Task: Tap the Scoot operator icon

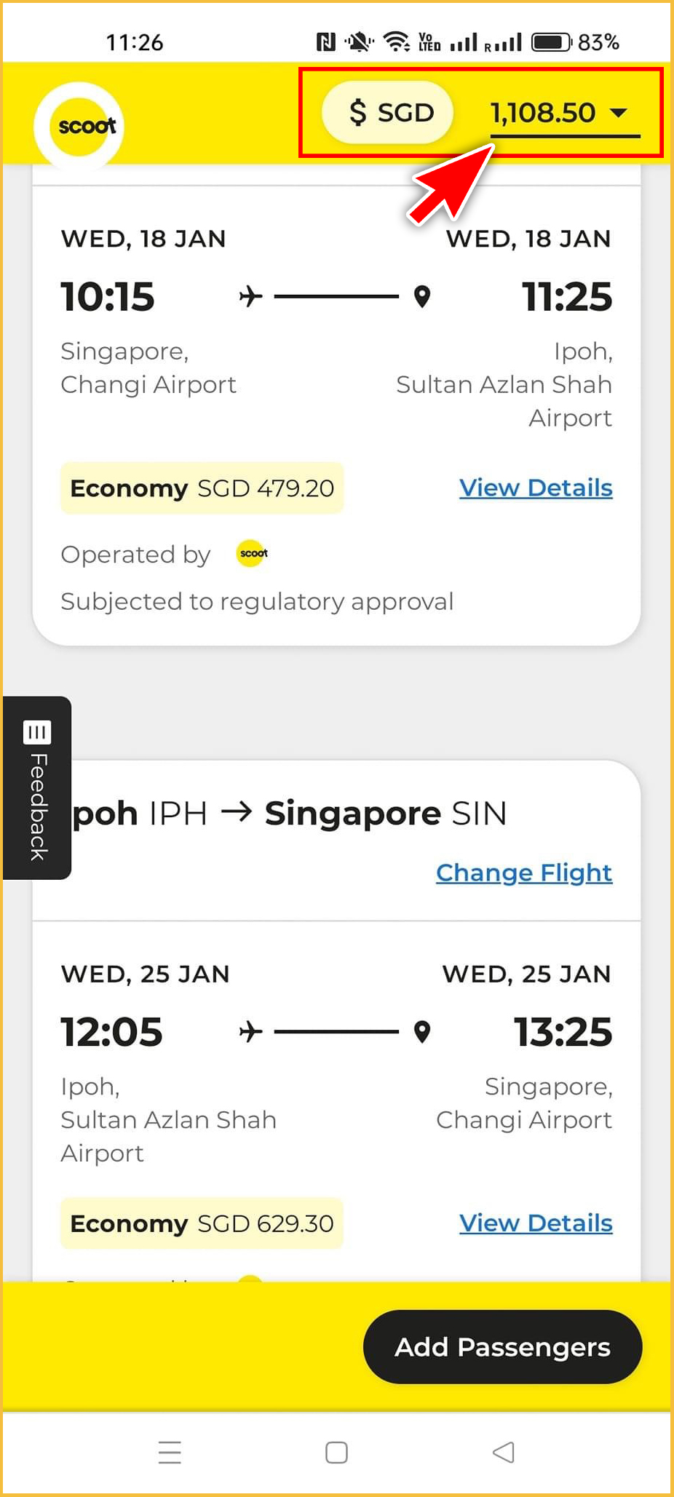Action: pyautogui.click(x=253, y=554)
